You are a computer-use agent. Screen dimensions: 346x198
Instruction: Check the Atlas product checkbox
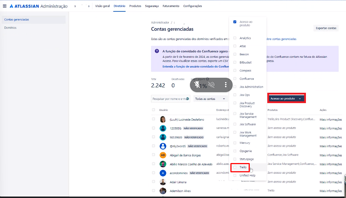(x=235, y=46)
